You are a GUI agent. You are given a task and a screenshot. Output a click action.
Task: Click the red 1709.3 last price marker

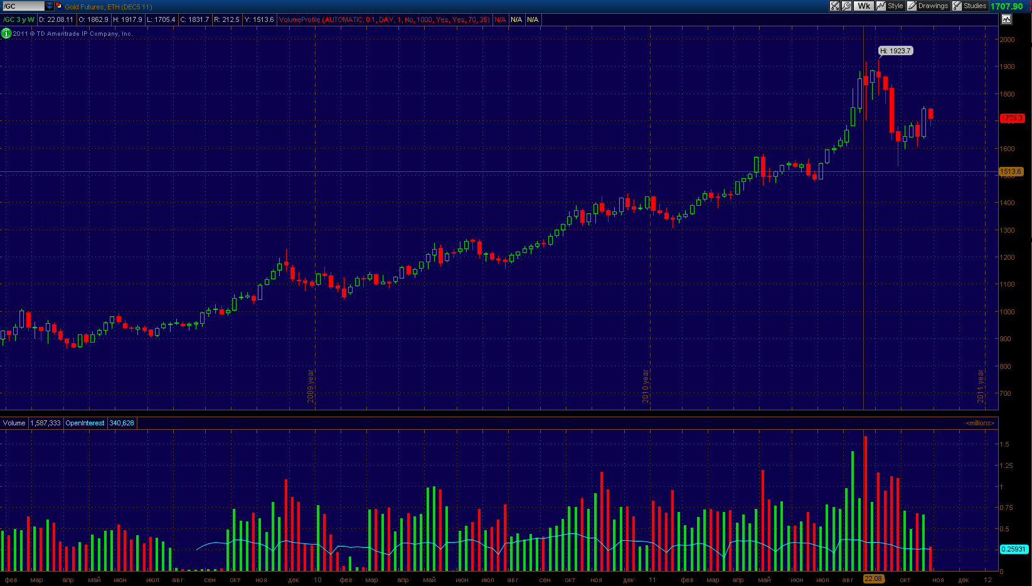tap(1011, 118)
